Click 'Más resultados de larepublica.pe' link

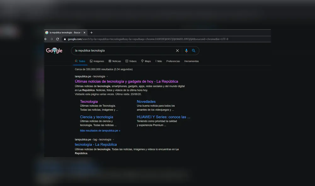tap(100, 131)
